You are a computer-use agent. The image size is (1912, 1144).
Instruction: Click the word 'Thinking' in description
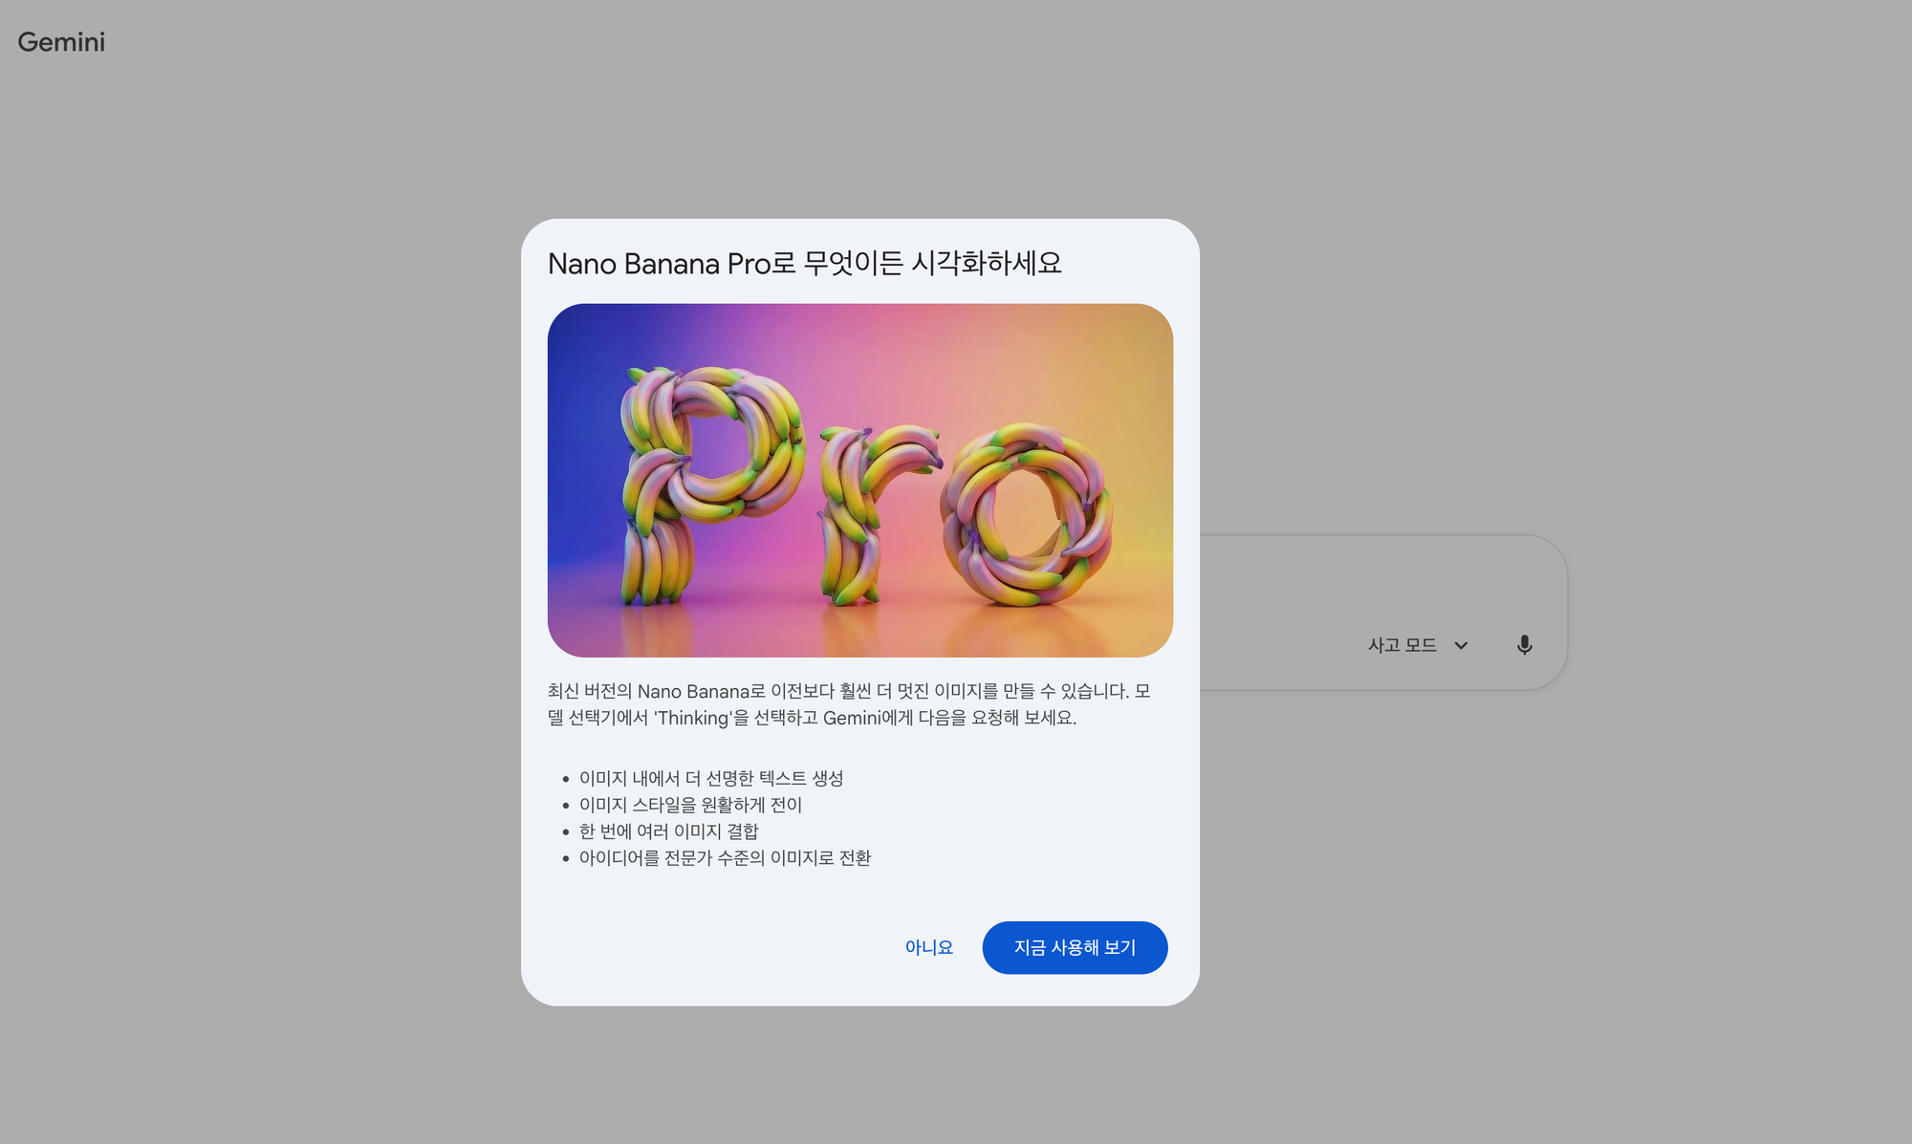(693, 718)
